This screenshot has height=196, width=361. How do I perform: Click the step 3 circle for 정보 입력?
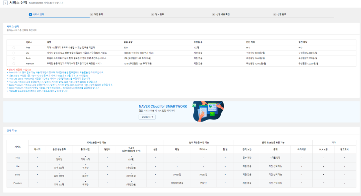152,14
